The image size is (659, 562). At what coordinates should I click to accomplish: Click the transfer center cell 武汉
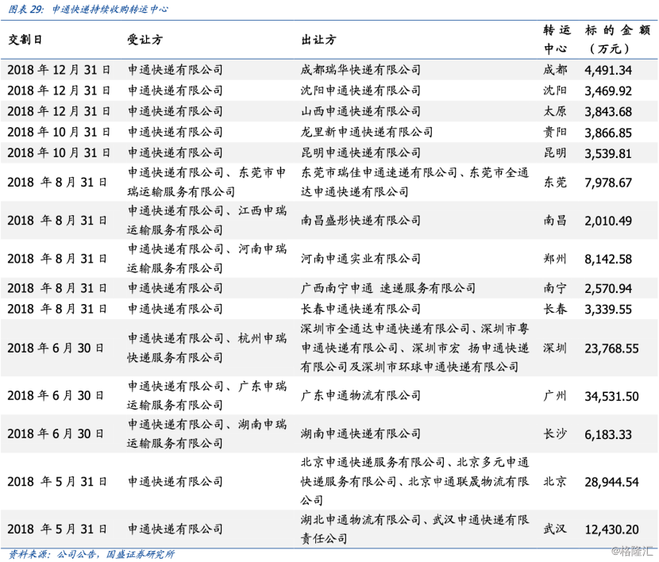555,529
